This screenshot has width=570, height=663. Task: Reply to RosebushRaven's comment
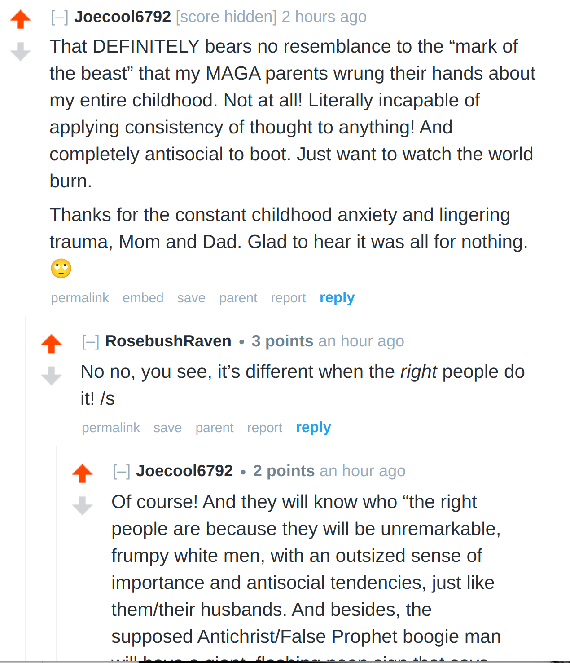pos(313,428)
